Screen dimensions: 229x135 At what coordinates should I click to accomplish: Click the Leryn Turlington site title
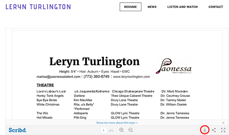click(38, 7)
